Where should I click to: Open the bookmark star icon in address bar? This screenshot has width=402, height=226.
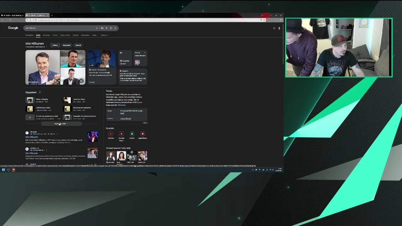coord(264,20)
